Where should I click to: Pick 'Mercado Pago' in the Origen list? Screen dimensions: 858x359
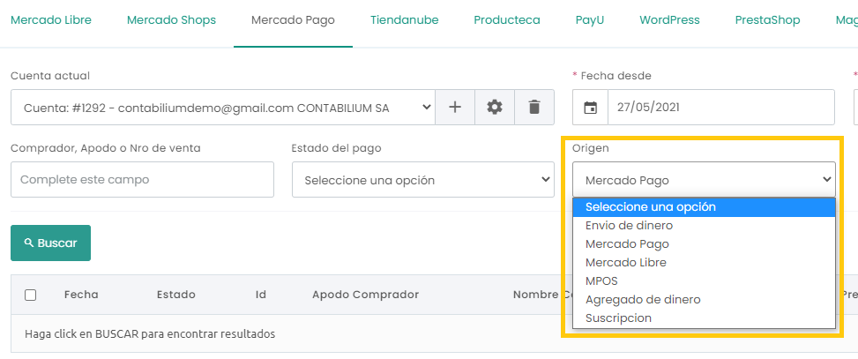[x=705, y=244]
